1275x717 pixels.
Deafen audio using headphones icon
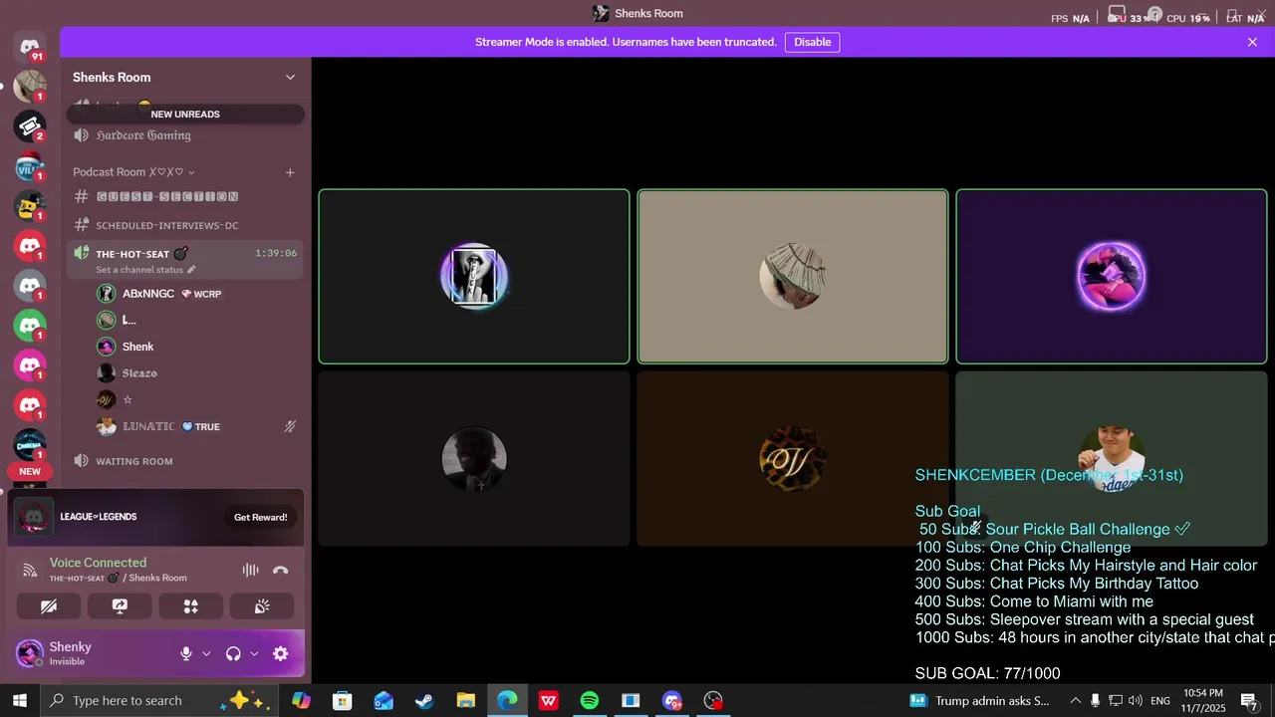point(233,654)
